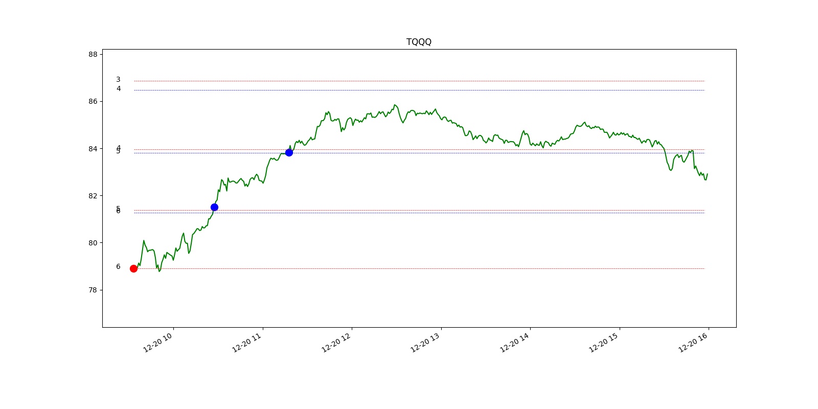
Task: Click the '12-20 14' x-axis label
Action: tap(515, 342)
